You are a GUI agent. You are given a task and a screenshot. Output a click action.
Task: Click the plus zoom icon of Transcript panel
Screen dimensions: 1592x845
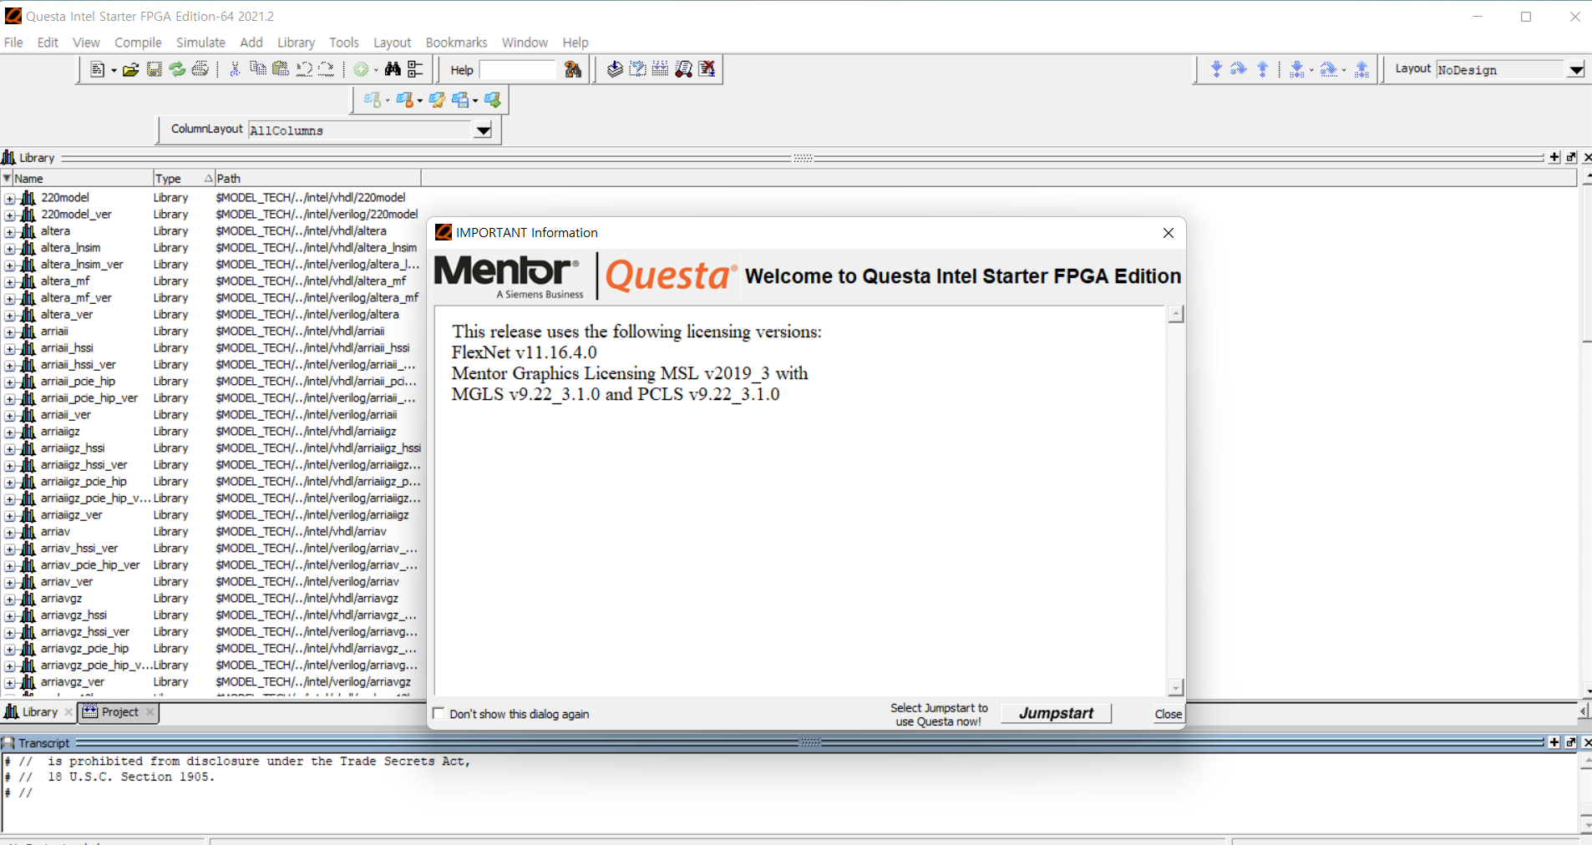tap(1554, 742)
